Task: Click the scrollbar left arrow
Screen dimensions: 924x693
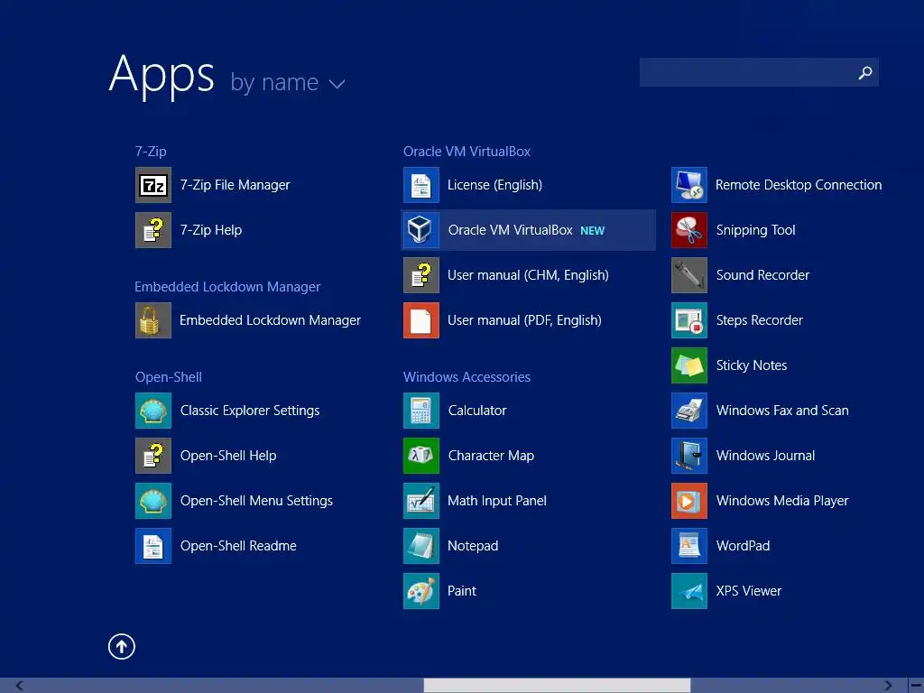Action: tap(20, 686)
